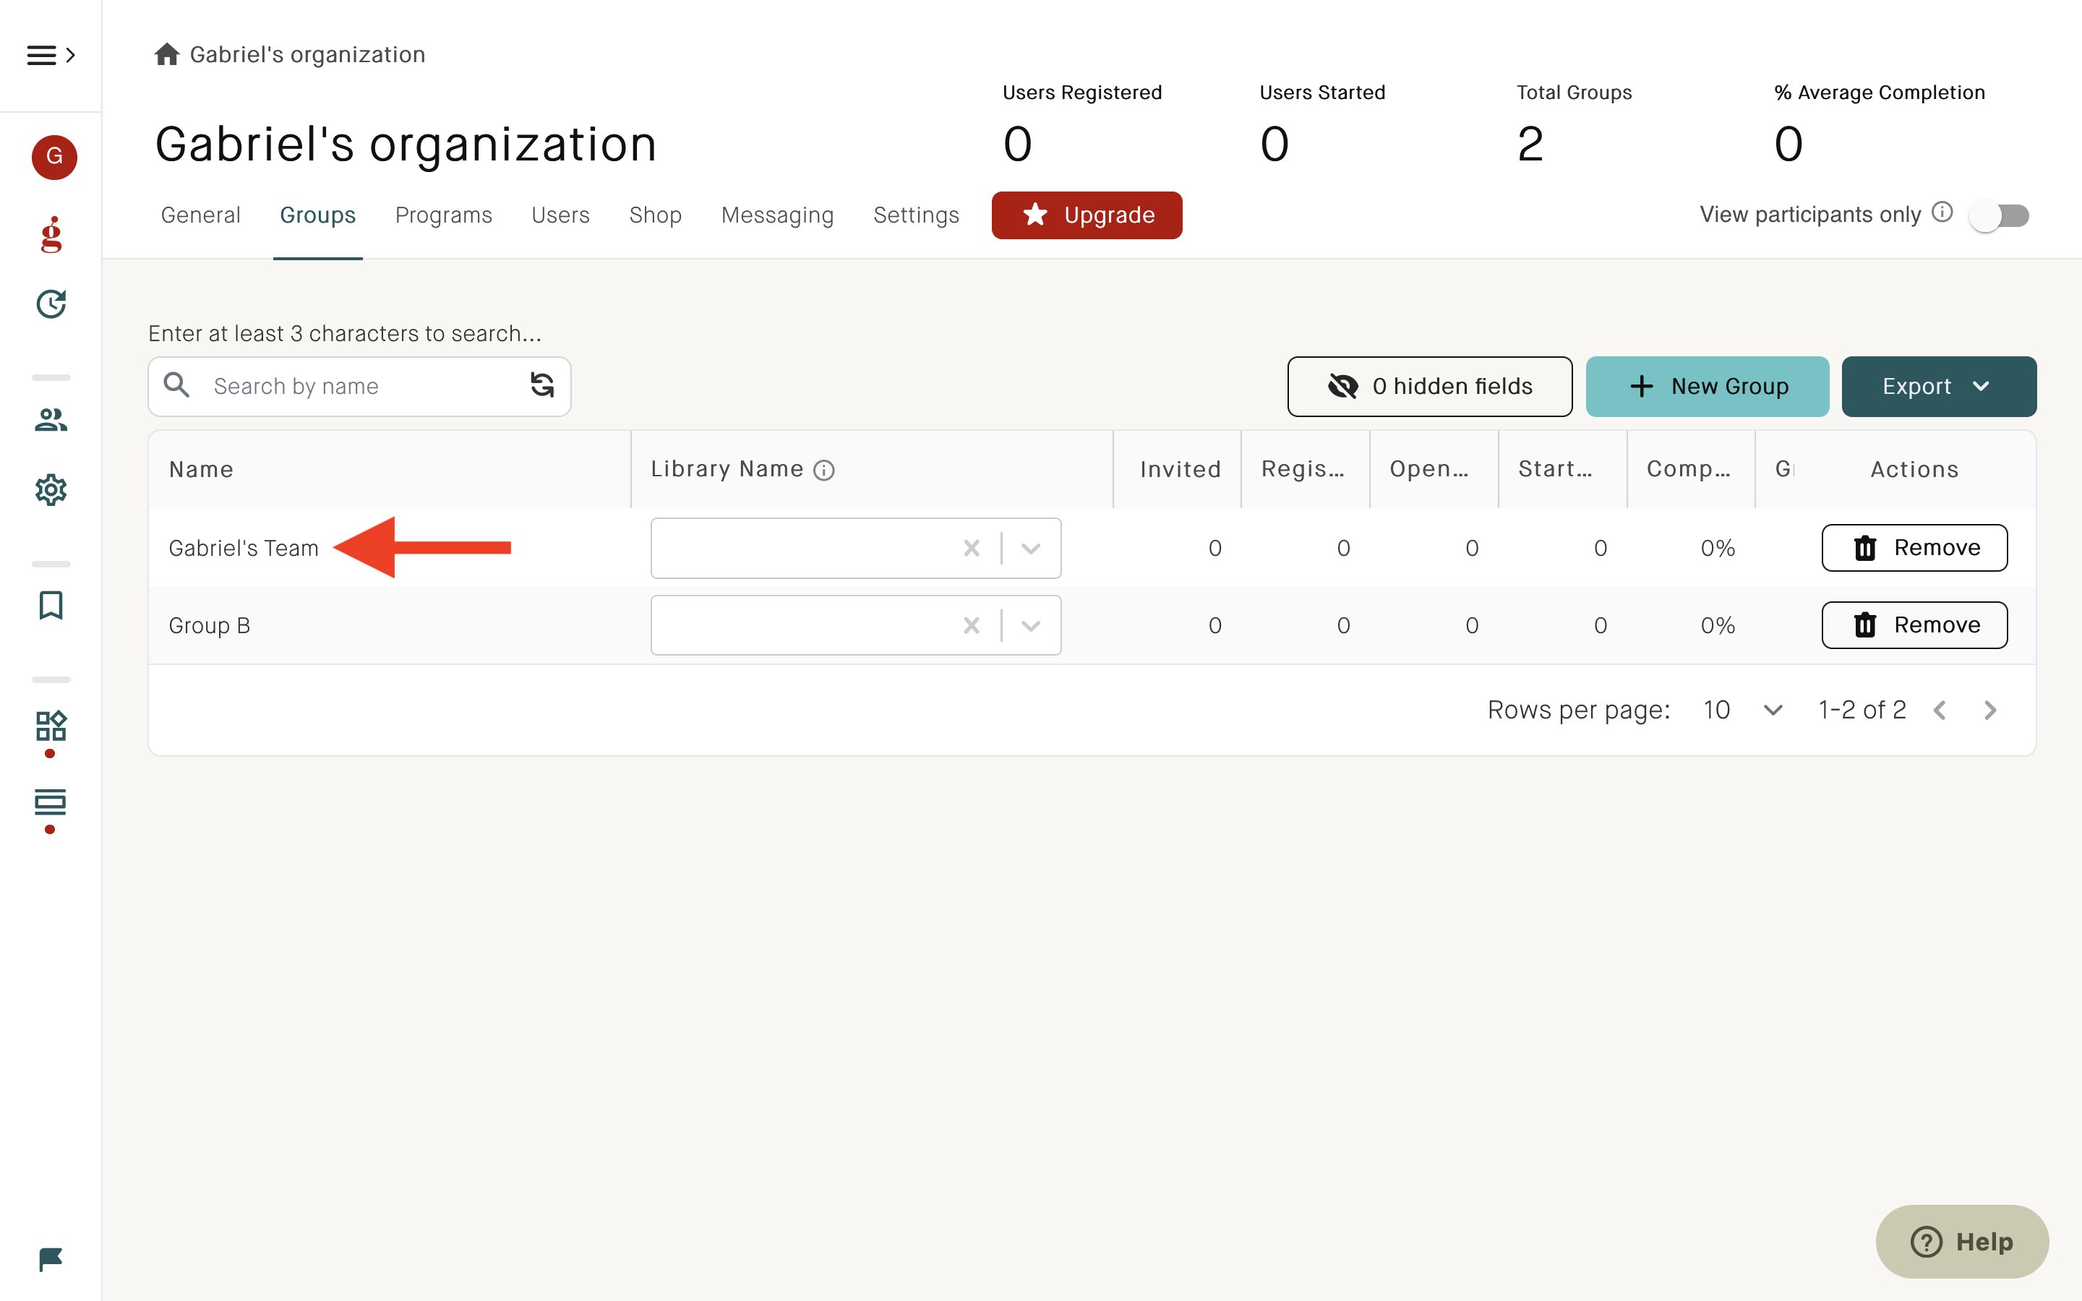2082x1301 pixels.
Task: Click the home icon in breadcrumb
Action: 167,54
